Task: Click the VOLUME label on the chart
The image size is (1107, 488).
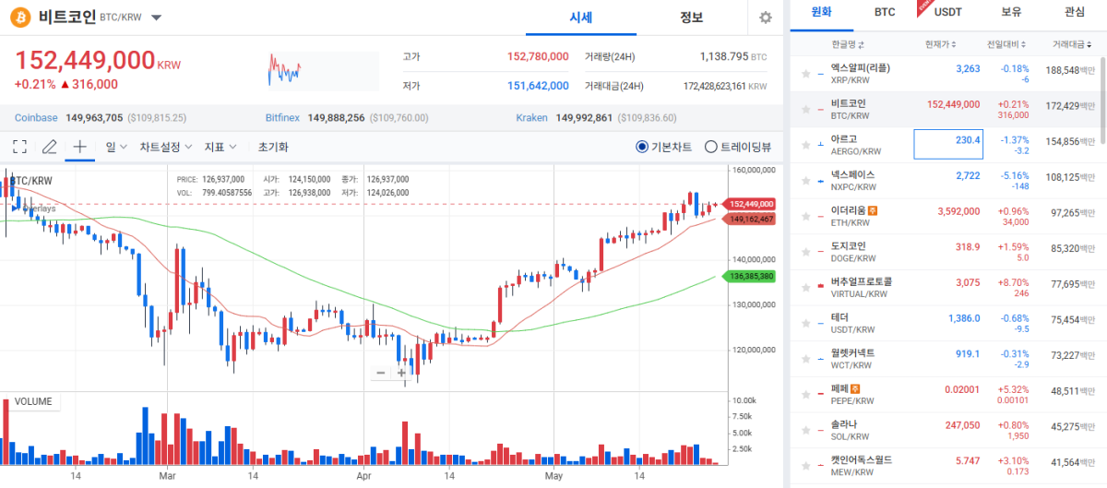Action: tap(33, 401)
